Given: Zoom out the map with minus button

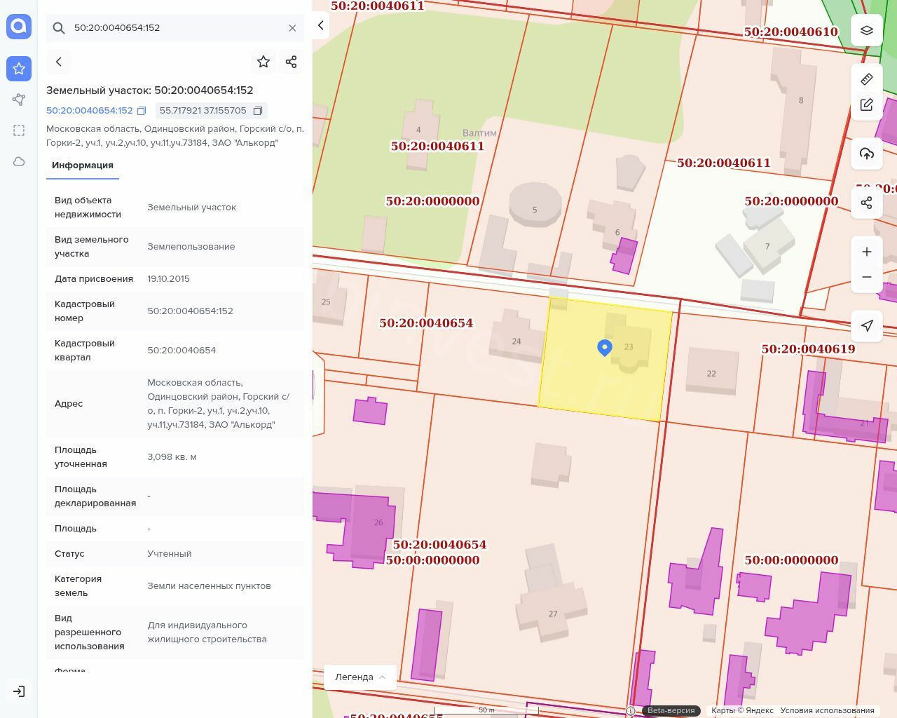Looking at the screenshot, I should point(866,277).
